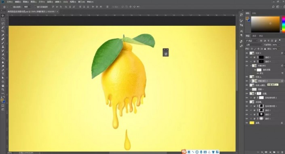Select the Ellipse shape tool
The height and width of the screenshot is (154, 285).
[x=3, y=82]
